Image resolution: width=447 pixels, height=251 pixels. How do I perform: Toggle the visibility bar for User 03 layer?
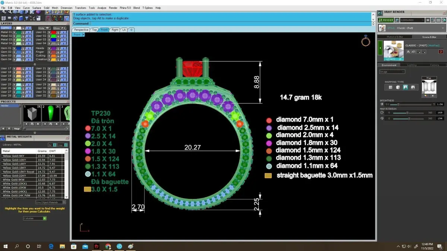pos(64,40)
